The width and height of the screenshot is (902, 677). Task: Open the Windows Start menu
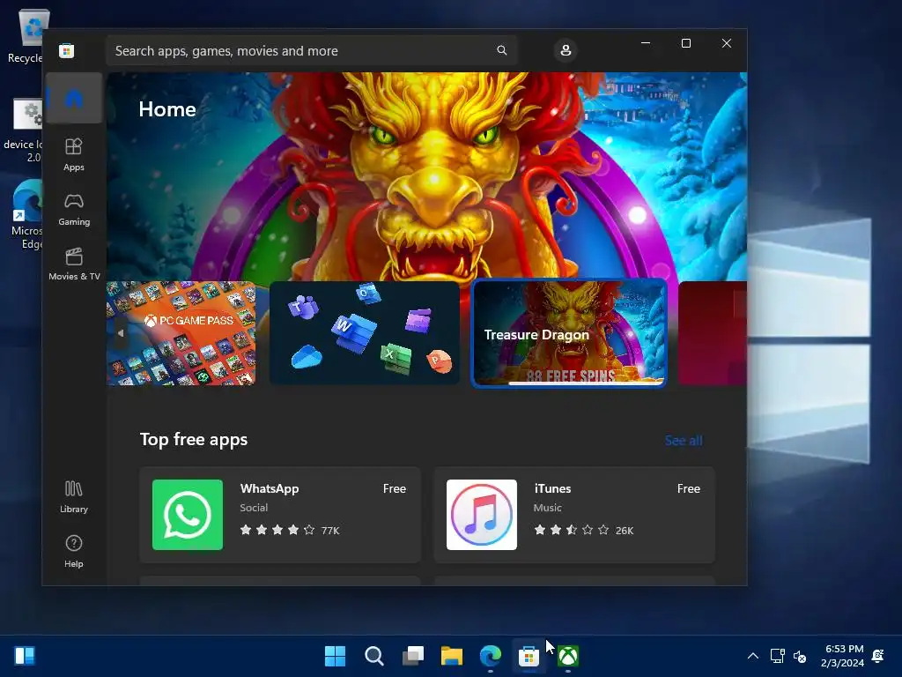[x=335, y=656]
